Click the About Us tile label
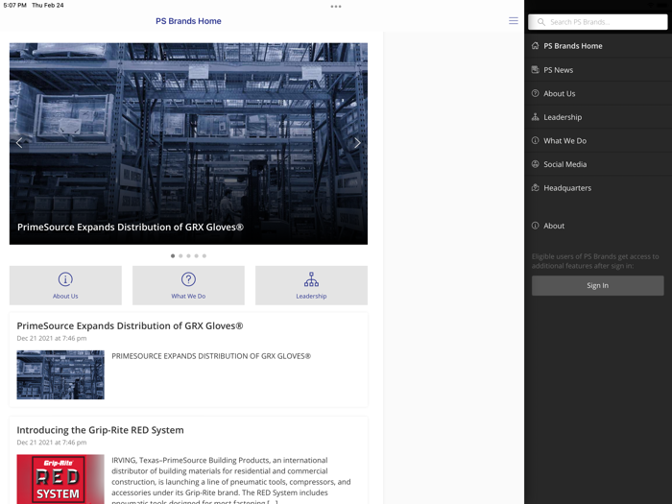This screenshot has width=672, height=504. click(x=65, y=296)
